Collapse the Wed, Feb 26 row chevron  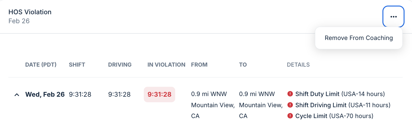coord(17,95)
